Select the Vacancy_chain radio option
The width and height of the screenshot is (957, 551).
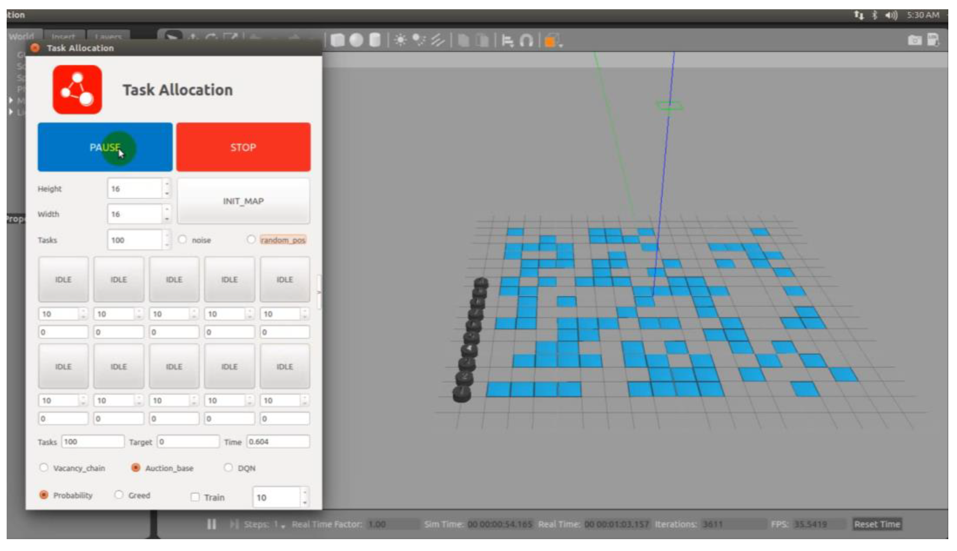coord(44,468)
